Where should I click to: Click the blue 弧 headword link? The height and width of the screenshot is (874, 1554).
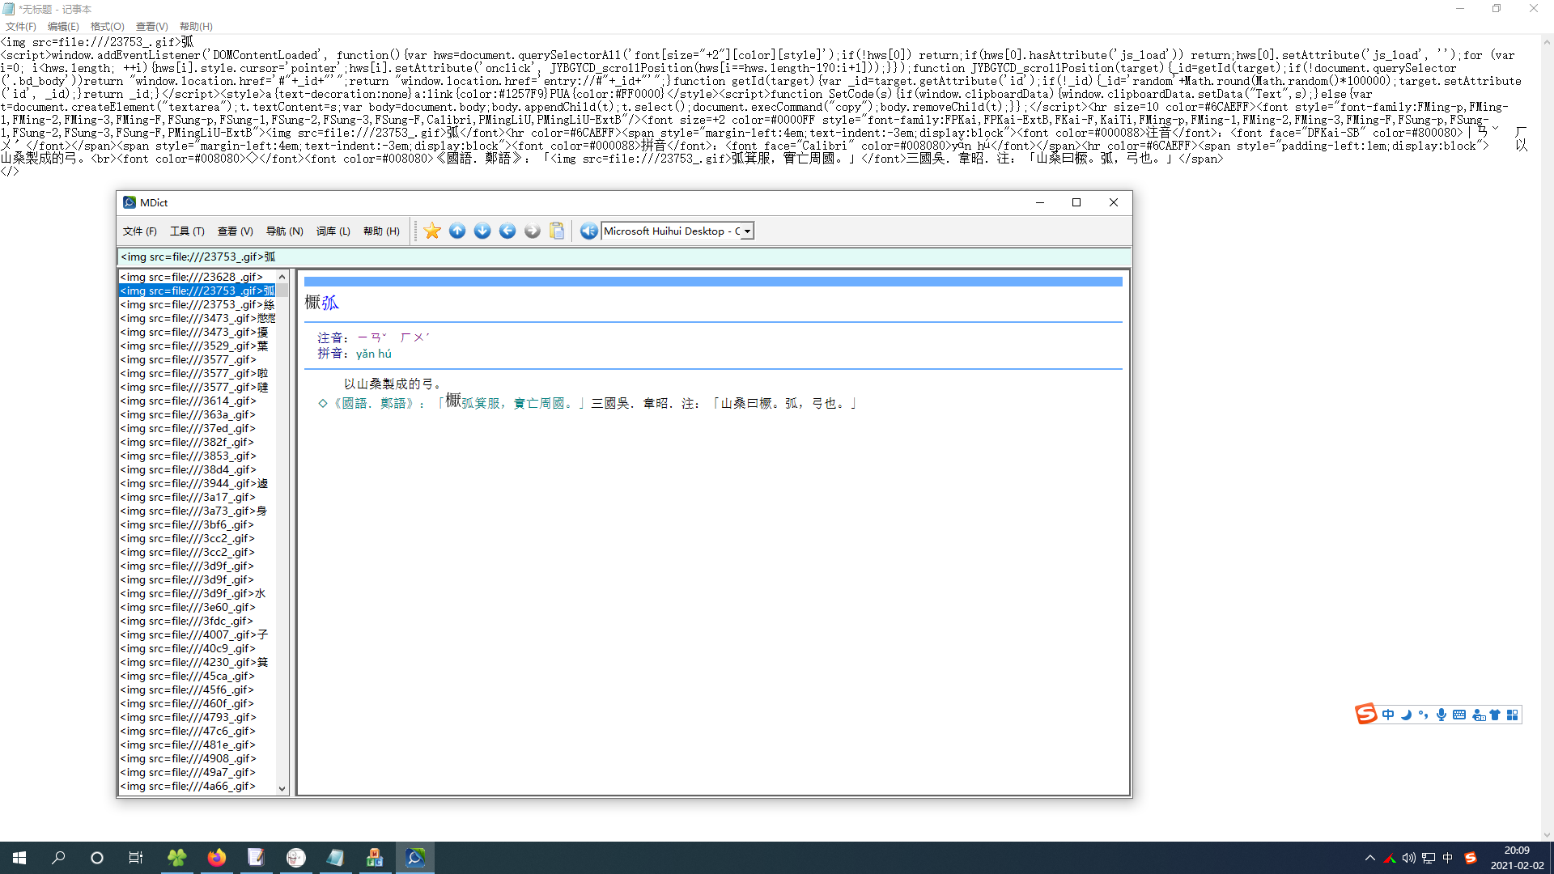[330, 303]
